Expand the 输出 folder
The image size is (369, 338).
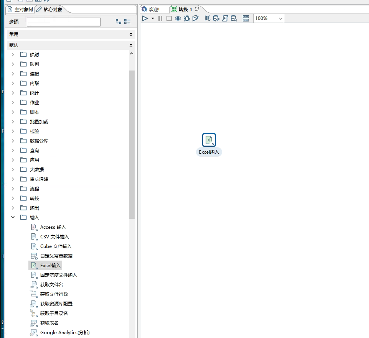pyautogui.click(x=13, y=208)
